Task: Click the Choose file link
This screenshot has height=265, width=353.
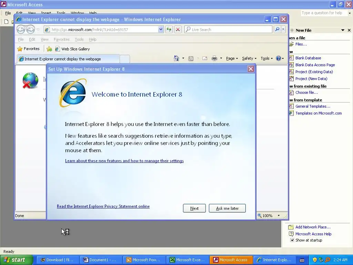Action: point(306,92)
